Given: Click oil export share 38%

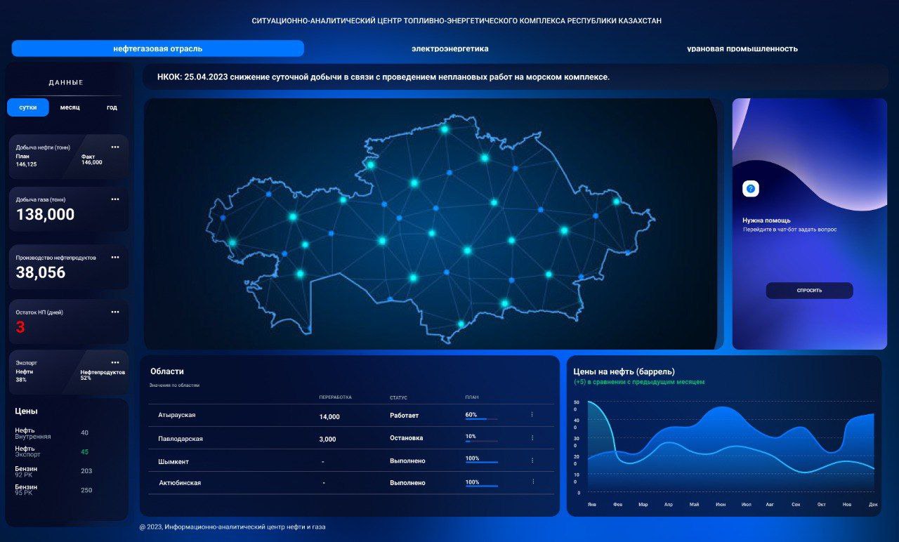Looking at the screenshot, I should (21, 380).
